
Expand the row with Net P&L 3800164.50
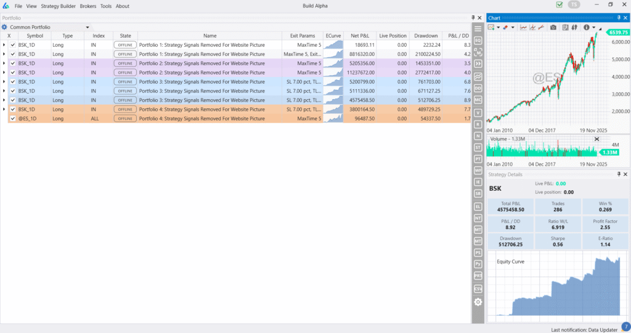pos(4,110)
